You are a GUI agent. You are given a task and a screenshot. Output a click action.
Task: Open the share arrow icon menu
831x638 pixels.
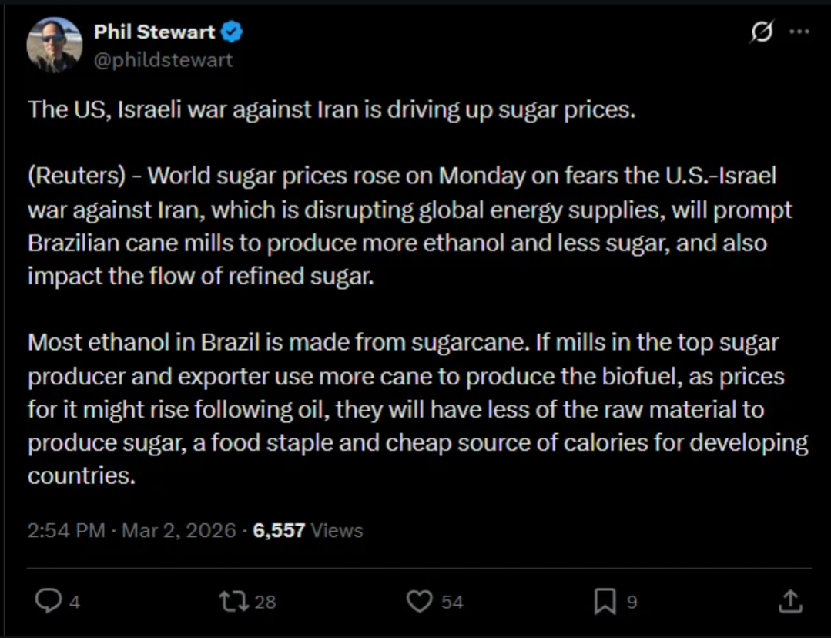point(790,601)
